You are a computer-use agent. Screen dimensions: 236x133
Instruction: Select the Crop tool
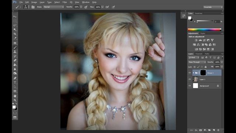pyautogui.click(x=15, y=34)
